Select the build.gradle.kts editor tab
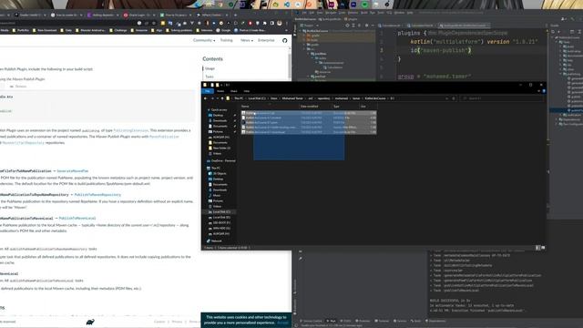 tap(463, 26)
